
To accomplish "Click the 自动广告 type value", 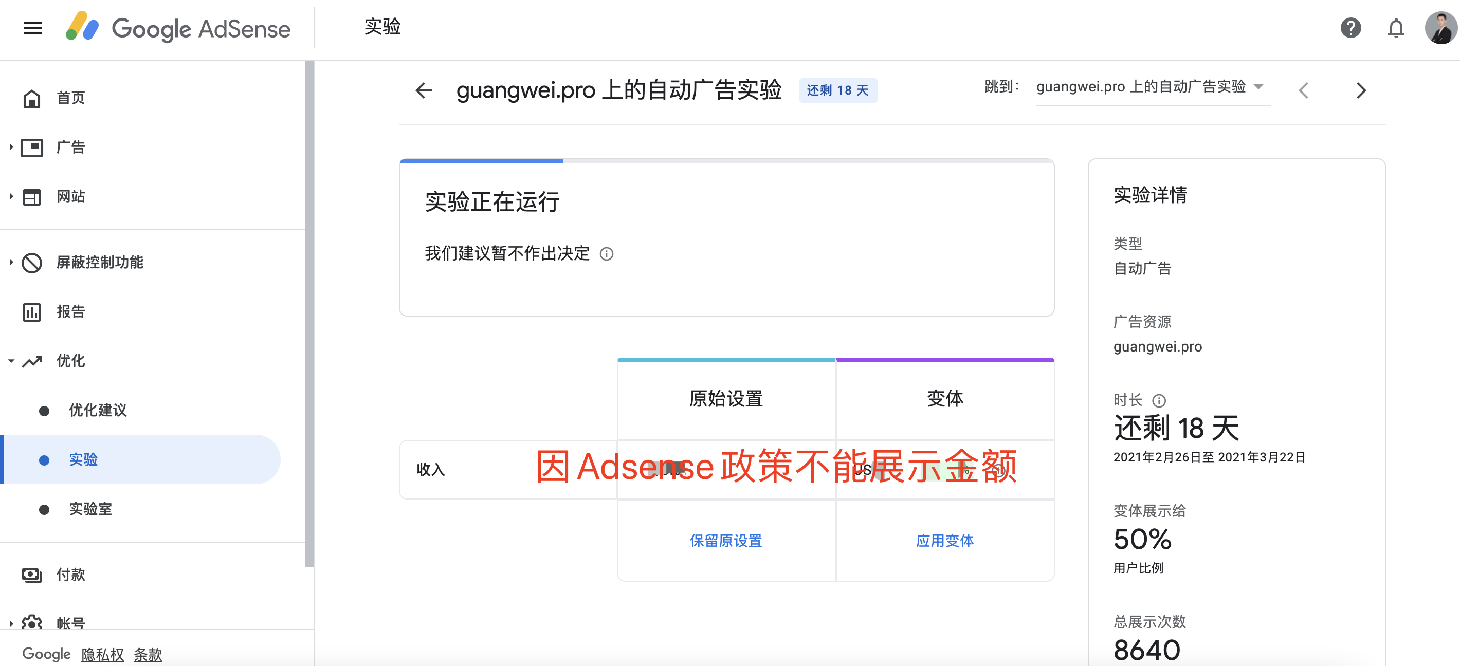I will [x=1142, y=268].
